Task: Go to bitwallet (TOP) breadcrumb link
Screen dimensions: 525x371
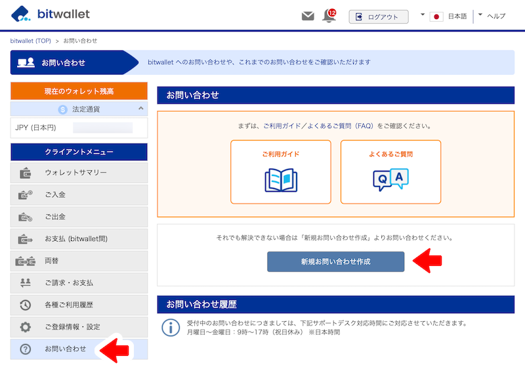Action: (x=30, y=41)
